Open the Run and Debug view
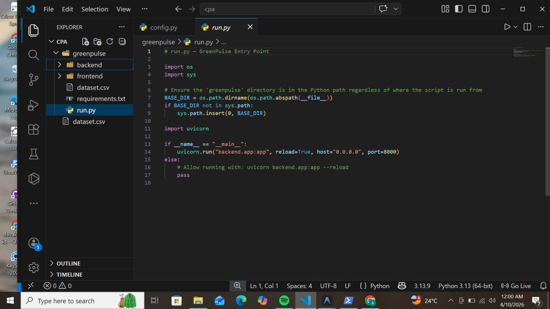This screenshot has width=550, height=309. click(33, 105)
